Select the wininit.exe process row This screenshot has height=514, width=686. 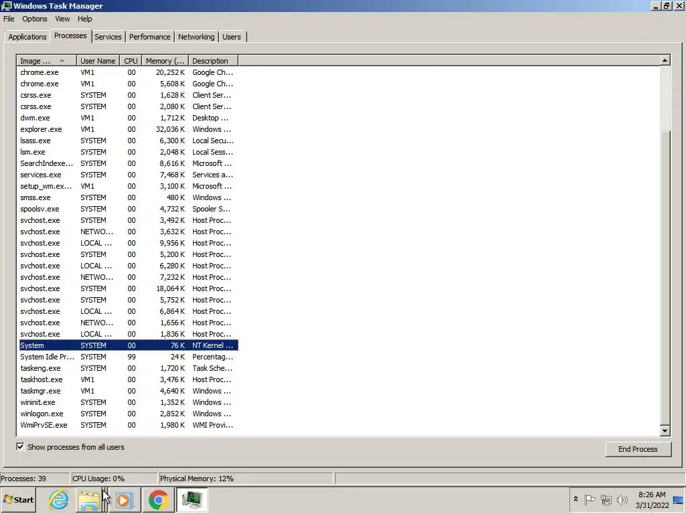click(x=129, y=402)
